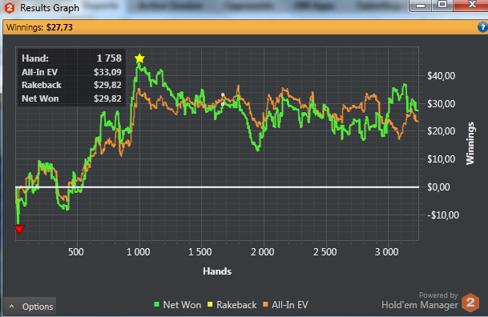Click the 2 500 hands axis label
Screen dimensions: 488x317
tap(325, 251)
